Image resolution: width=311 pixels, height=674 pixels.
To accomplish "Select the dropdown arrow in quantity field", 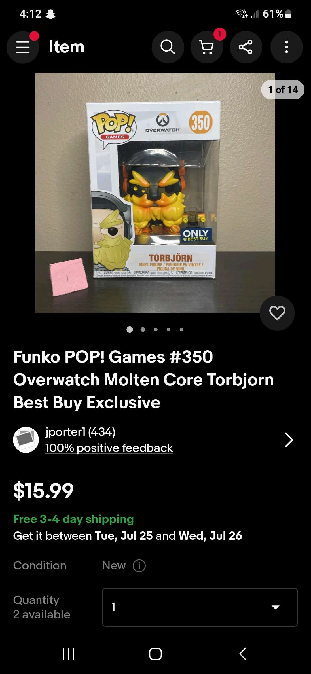I will pyautogui.click(x=276, y=607).
